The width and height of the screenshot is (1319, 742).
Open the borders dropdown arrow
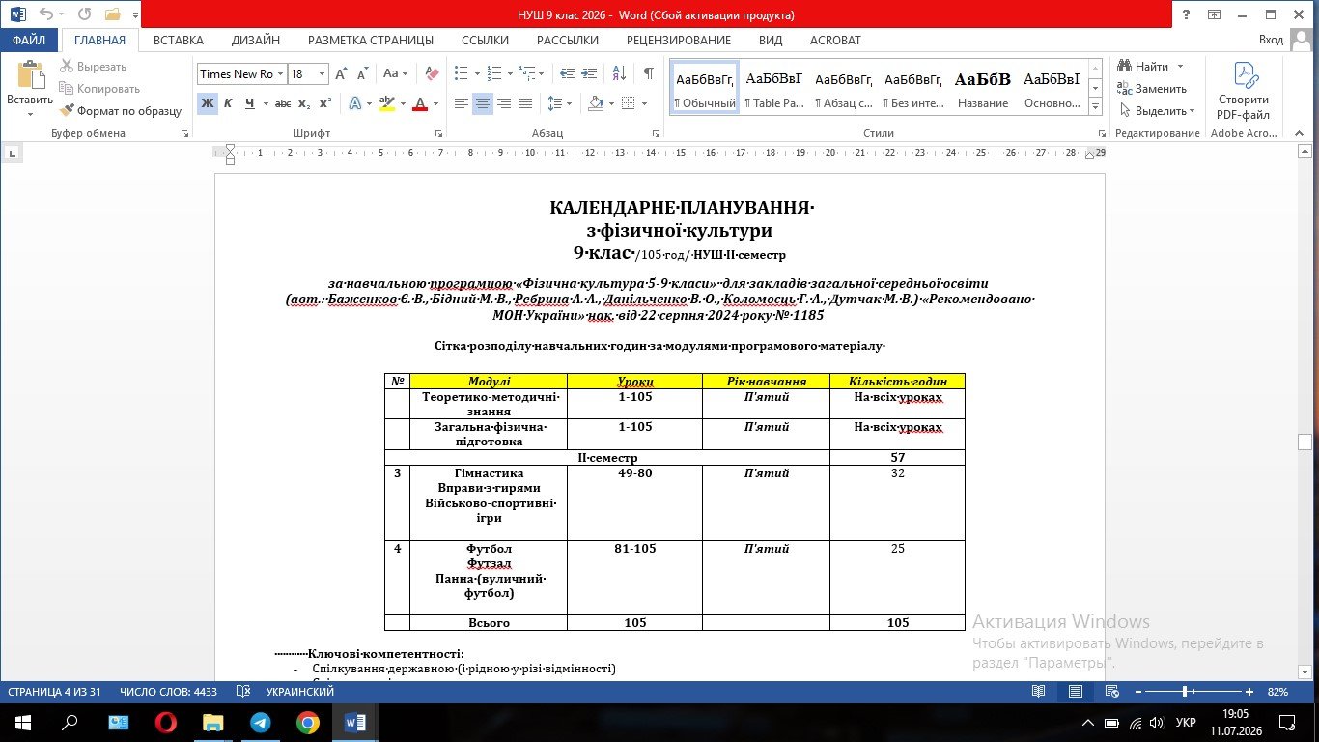[x=644, y=103]
